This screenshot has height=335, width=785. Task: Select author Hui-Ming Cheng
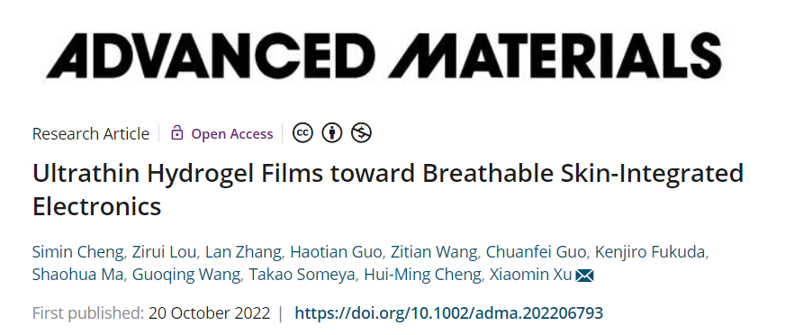click(422, 275)
